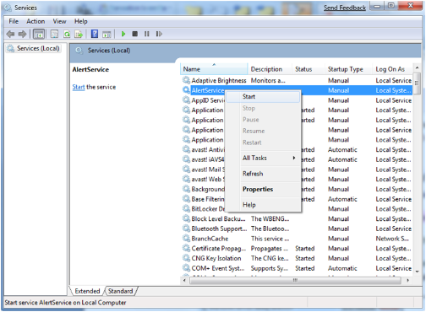Click the Start the service link

(79, 87)
